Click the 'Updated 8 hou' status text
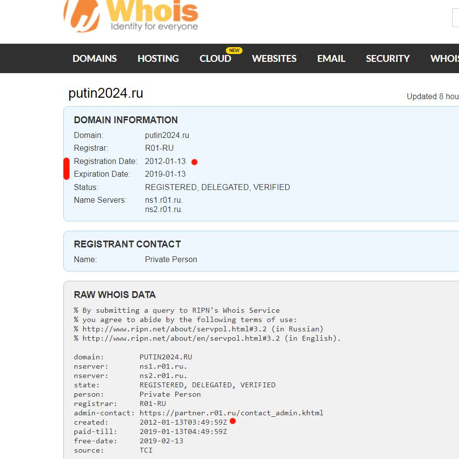The height and width of the screenshot is (459, 459). 432,96
